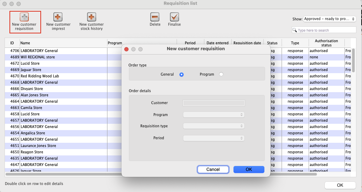Close the New customer requisition dialog
The height and width of the screenshot is (192, 362).
127,49
